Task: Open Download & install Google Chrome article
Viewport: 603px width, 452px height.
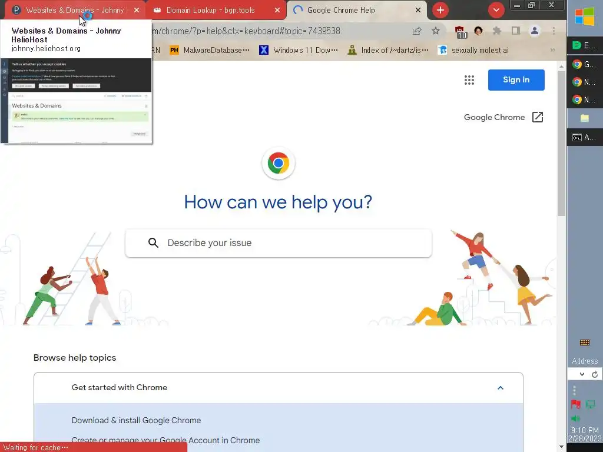Action: [x=136, y=420]
